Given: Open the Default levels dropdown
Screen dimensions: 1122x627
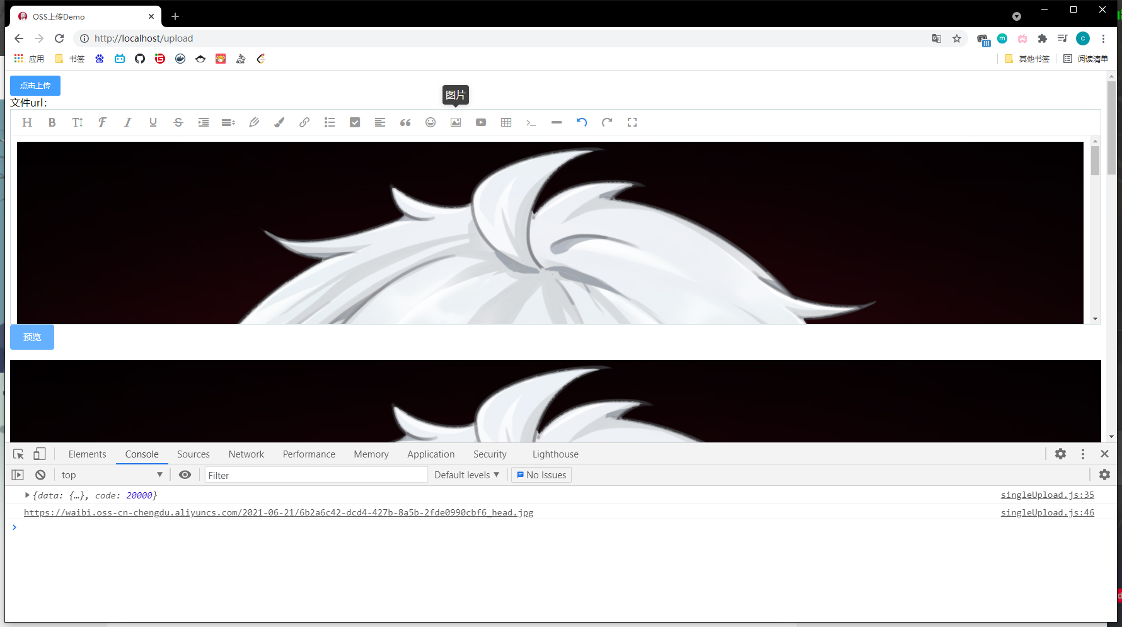Looking at the screenshot, I should [x=466, y=475].
